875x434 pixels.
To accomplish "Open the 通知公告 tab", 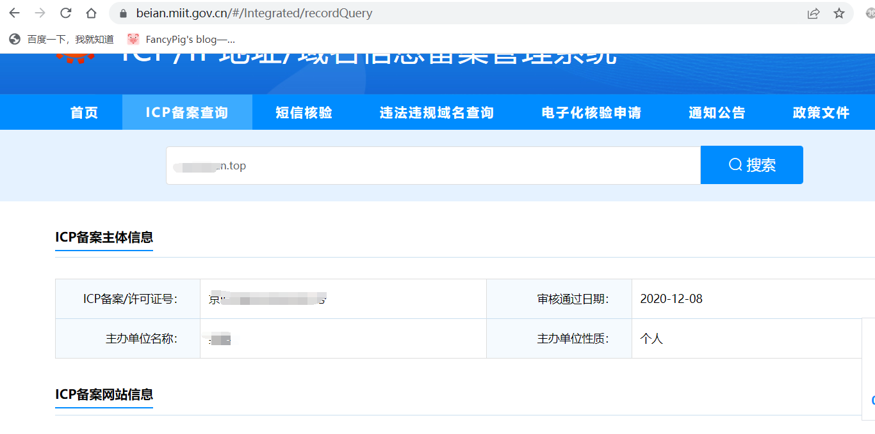I will click(x=717, y=112).
